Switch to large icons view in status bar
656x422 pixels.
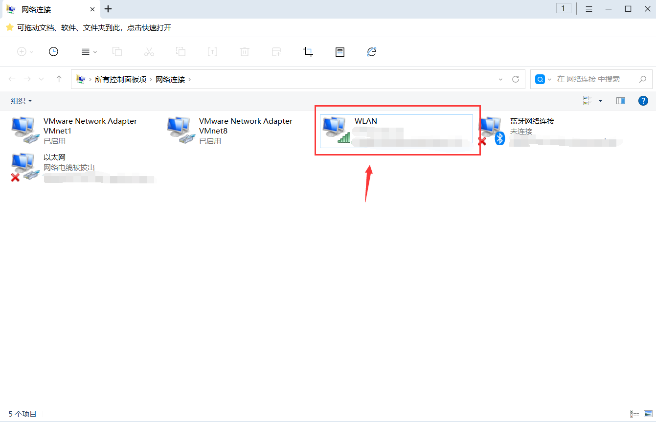pyautogui.click(x=648, y=414)
